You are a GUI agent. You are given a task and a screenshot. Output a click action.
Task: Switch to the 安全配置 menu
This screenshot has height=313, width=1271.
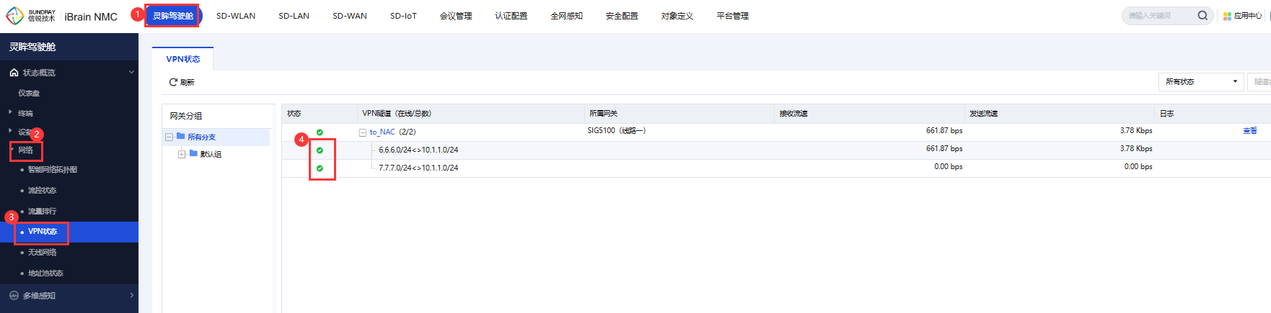pos(622,16)
